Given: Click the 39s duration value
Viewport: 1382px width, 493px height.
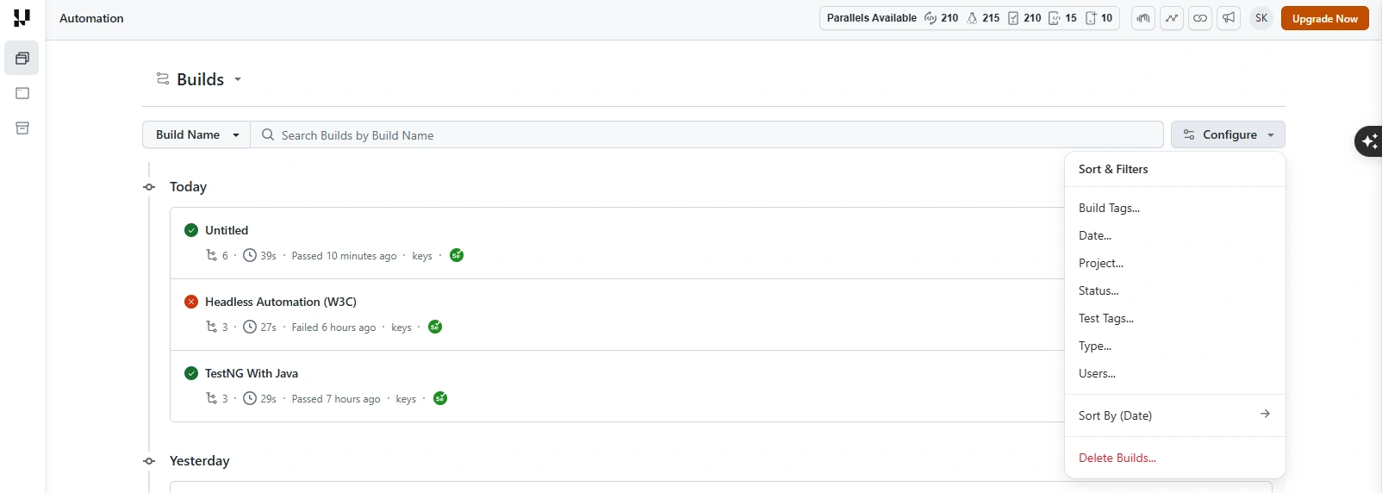Looking at the screenshot, I should point(269,256).
